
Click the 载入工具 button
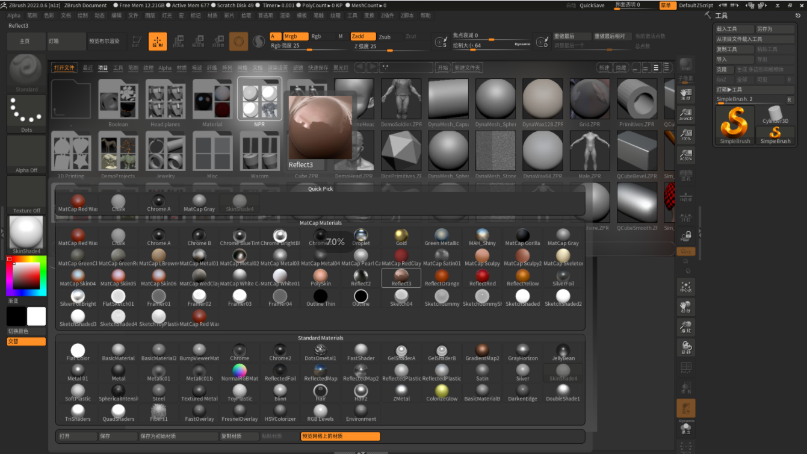tap(734, 29)
